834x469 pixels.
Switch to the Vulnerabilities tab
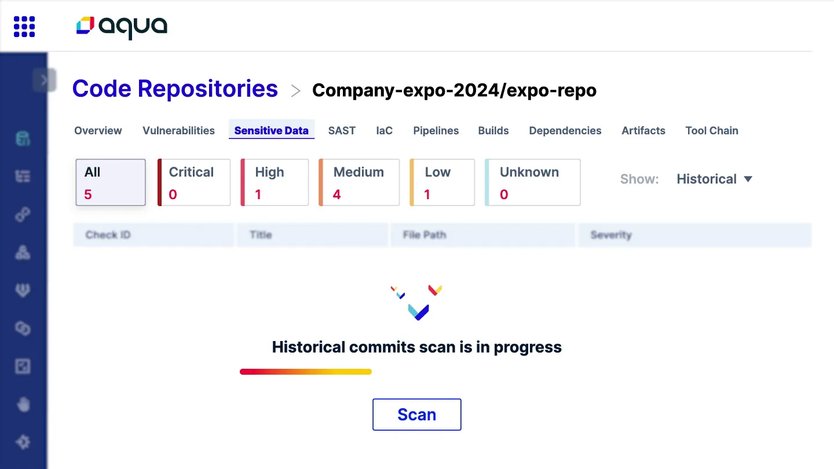178,131
